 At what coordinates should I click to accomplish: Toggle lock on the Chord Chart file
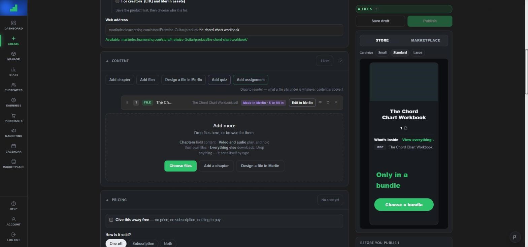pos(328,102)
